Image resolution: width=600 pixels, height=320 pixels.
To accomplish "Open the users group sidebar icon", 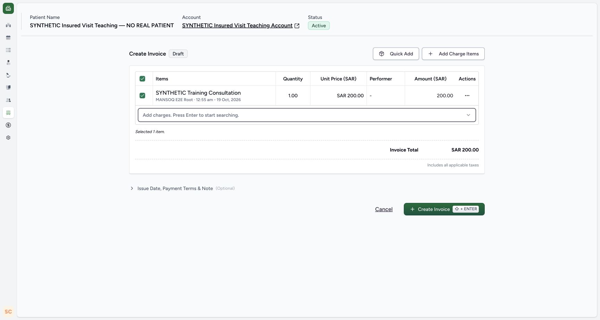I will tap(8, 100).
